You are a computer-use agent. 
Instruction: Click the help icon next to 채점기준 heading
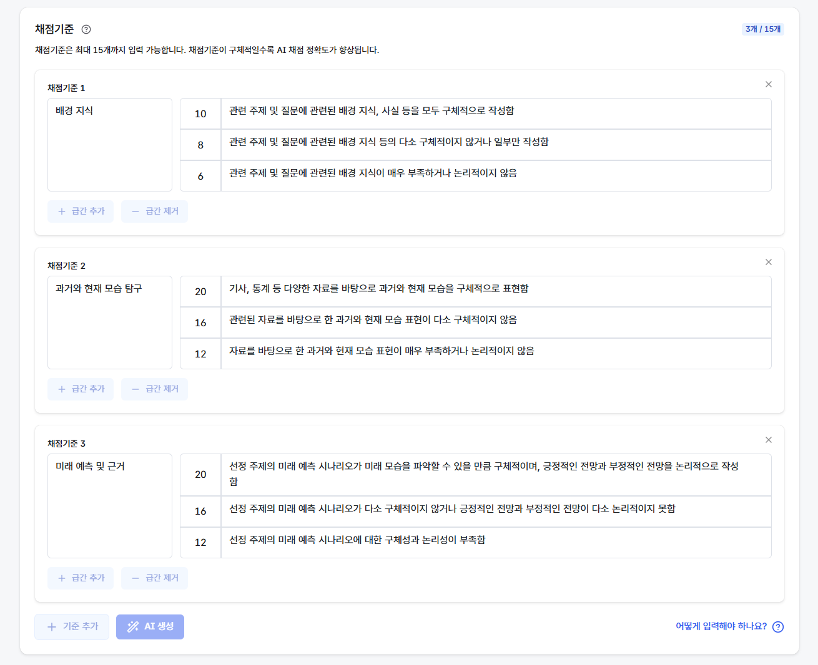[x=86, y=29]
